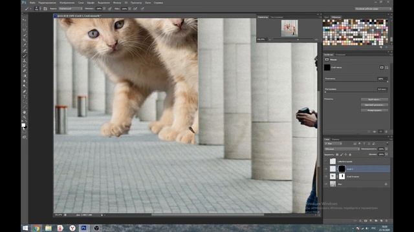Viewport: 414px width, 232px height.
Task: Toggle lock all icon in Layers panel
Action: pos(351,155)
